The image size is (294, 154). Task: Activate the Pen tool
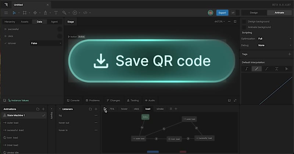pyautogui.click(x=45, y=13)
